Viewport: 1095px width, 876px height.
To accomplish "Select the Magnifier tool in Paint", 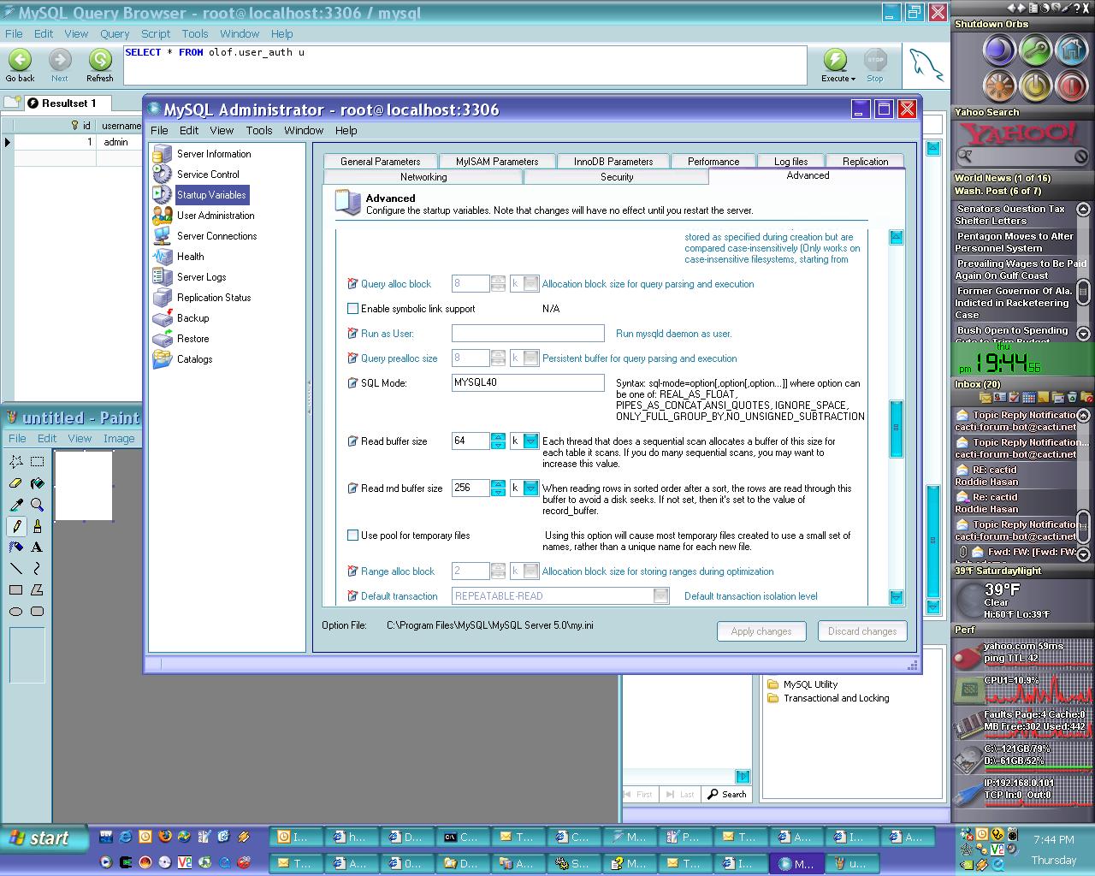I will click(37, 505).
